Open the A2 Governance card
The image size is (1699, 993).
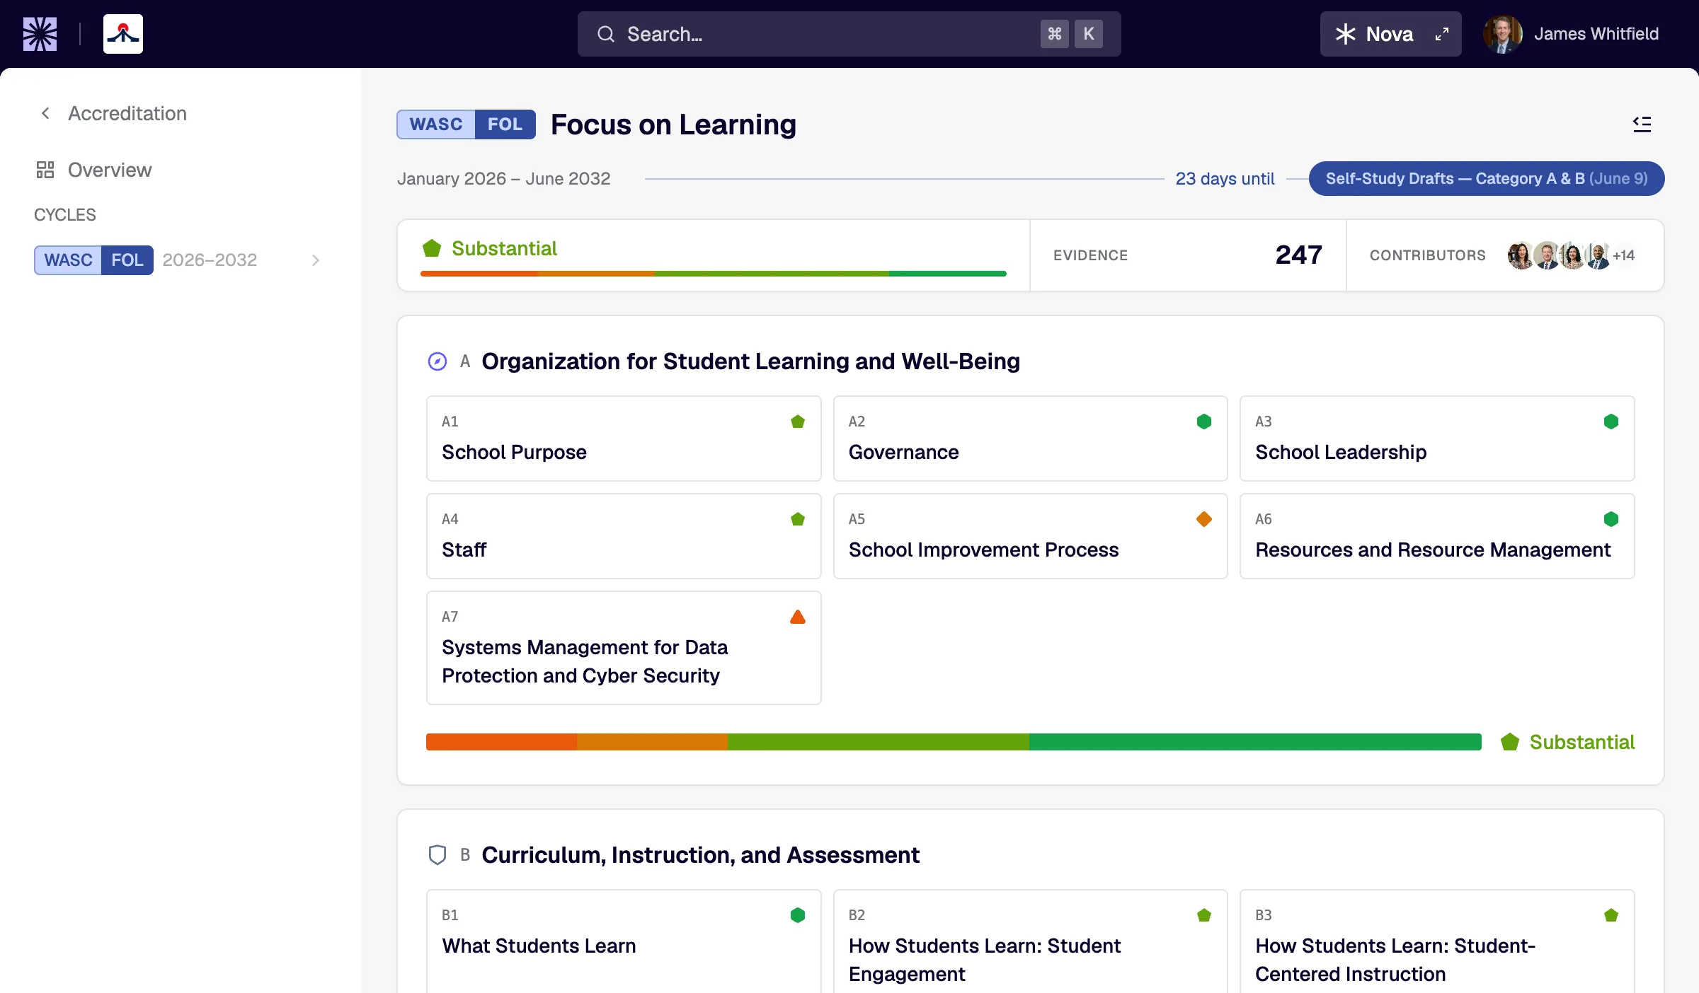1030,439
